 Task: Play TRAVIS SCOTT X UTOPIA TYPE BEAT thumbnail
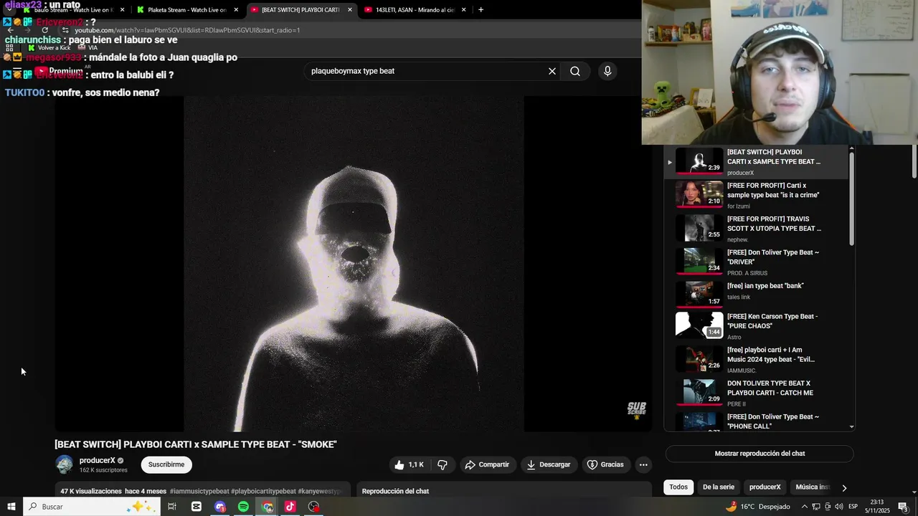point(699,228)
